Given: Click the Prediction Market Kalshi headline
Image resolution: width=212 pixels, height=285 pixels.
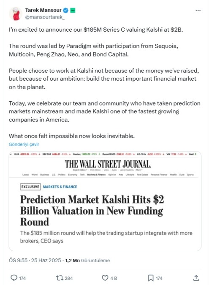Looking at the screenshot, I should pyautogui.click(x=92, y=211).
